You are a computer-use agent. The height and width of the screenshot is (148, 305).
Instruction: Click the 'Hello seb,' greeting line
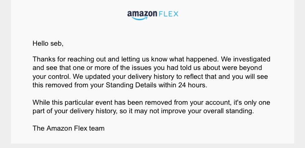coord(48,43)
